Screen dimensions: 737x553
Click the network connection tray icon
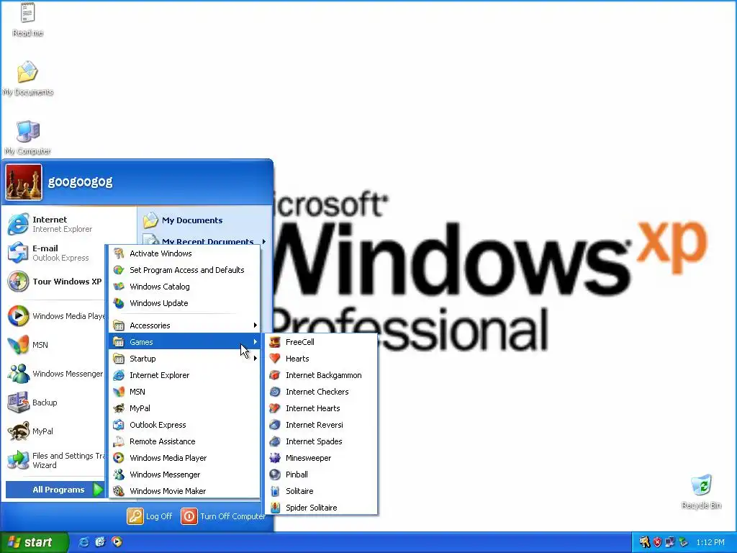point(670,542)
